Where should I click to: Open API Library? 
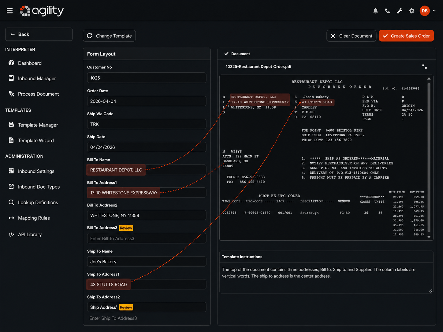point(30,234)
